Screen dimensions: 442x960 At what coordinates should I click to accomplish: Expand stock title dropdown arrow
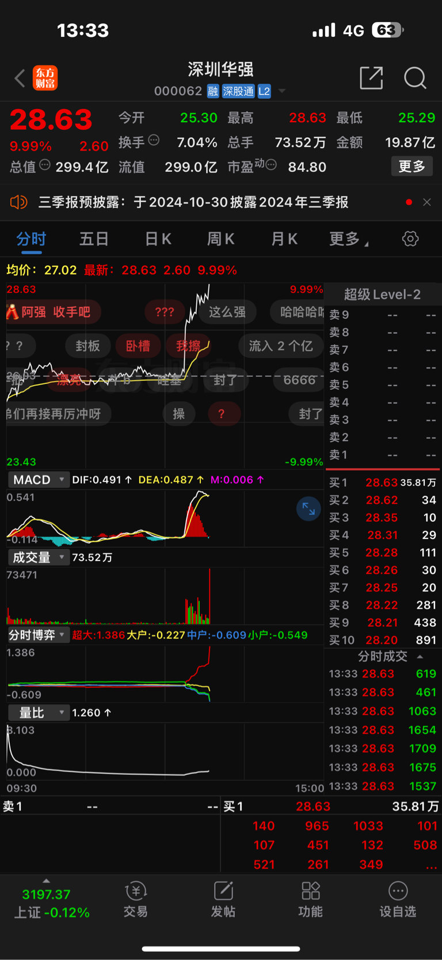[282, 91]
